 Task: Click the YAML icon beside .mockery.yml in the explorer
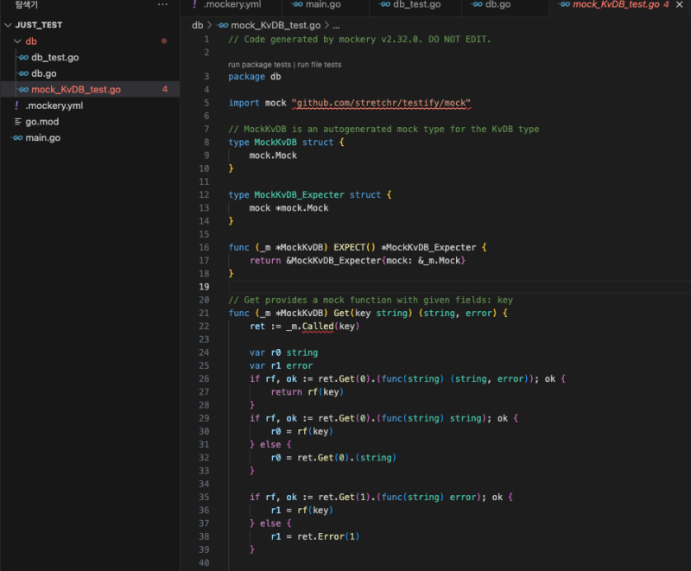pyautogui.click(x=16, y=105)
